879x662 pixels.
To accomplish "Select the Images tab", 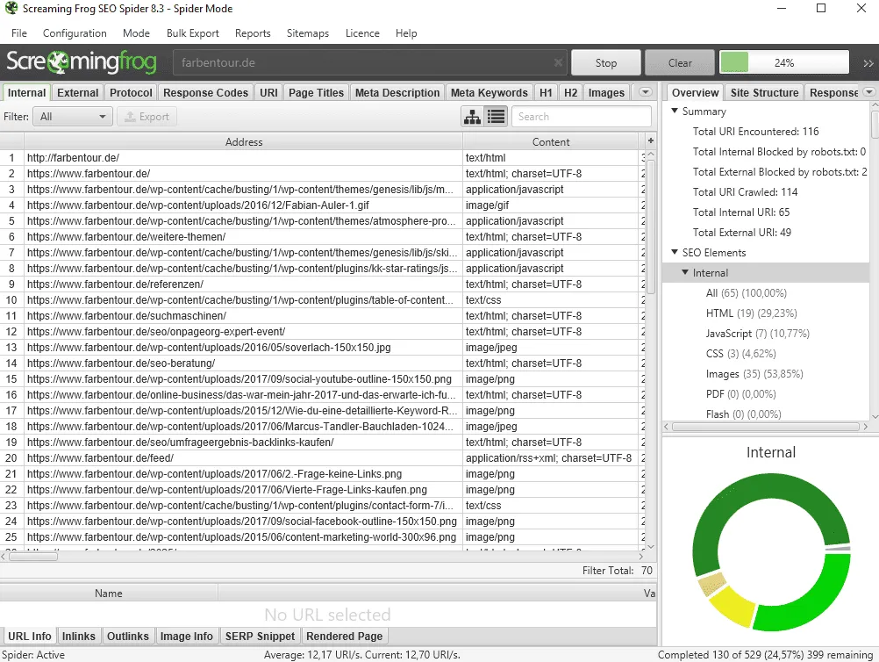I will click(x=606, y=92).
